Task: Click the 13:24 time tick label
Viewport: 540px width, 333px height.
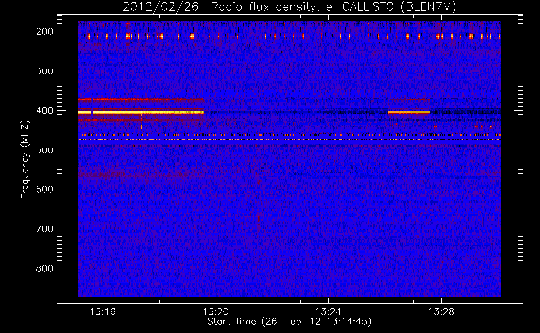Action: (329, 312)
